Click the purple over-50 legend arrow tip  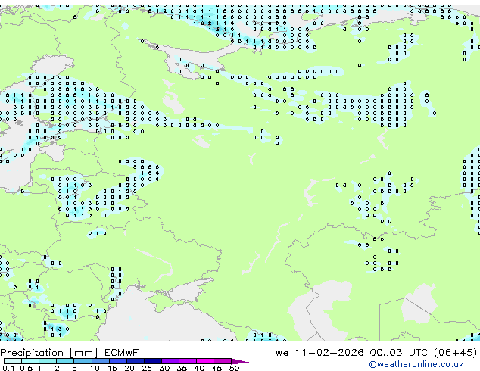pos(240,362)
